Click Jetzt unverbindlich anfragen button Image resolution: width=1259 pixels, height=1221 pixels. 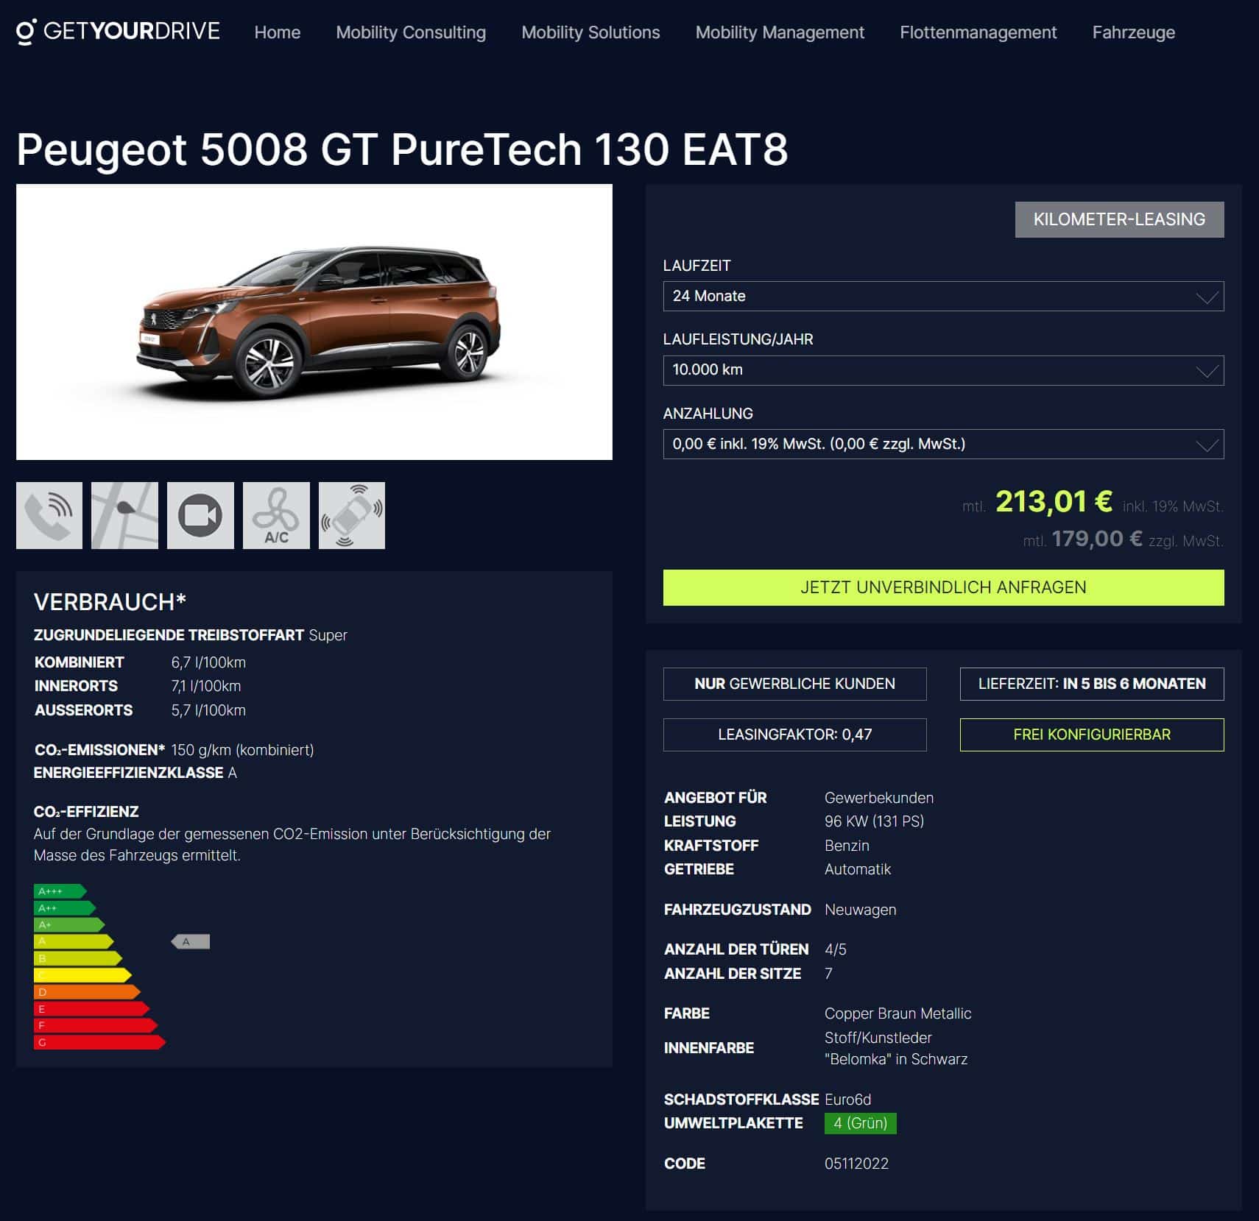[x=943, y=587]
